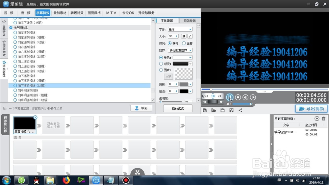Open the new project icon

tap(205, 111)
